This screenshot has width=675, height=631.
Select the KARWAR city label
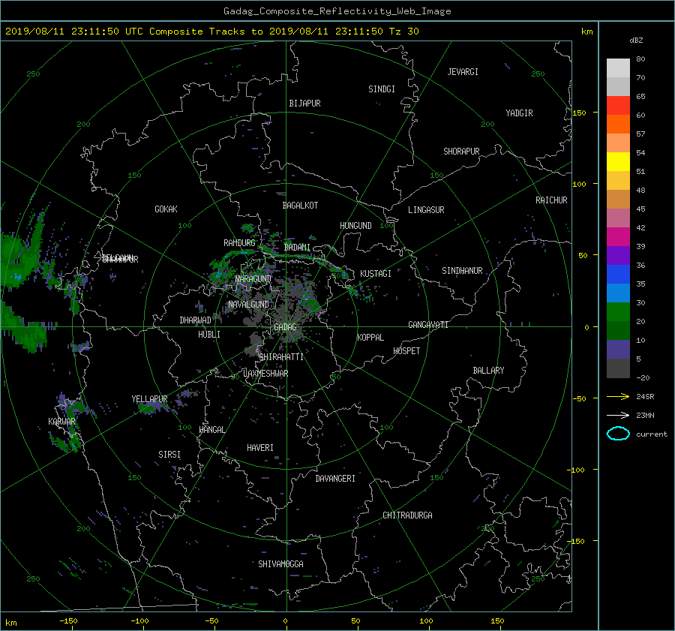coord(61,422)
